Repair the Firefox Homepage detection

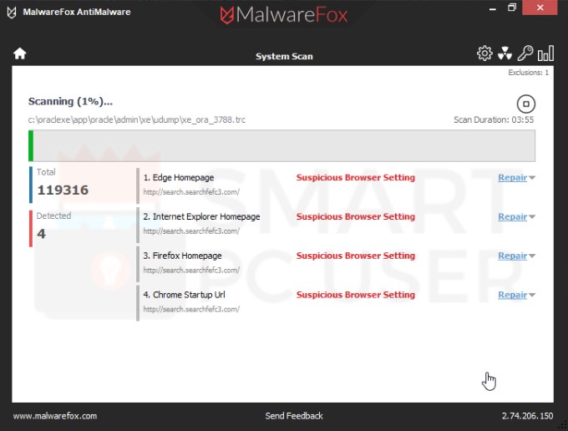(x=512, y=256)
